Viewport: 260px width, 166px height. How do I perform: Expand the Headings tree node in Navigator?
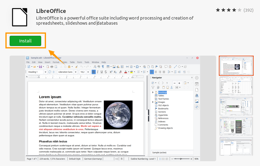pyautogui.click(x=153, y=92)
